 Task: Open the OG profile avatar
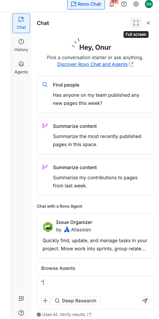pos(149,4)
